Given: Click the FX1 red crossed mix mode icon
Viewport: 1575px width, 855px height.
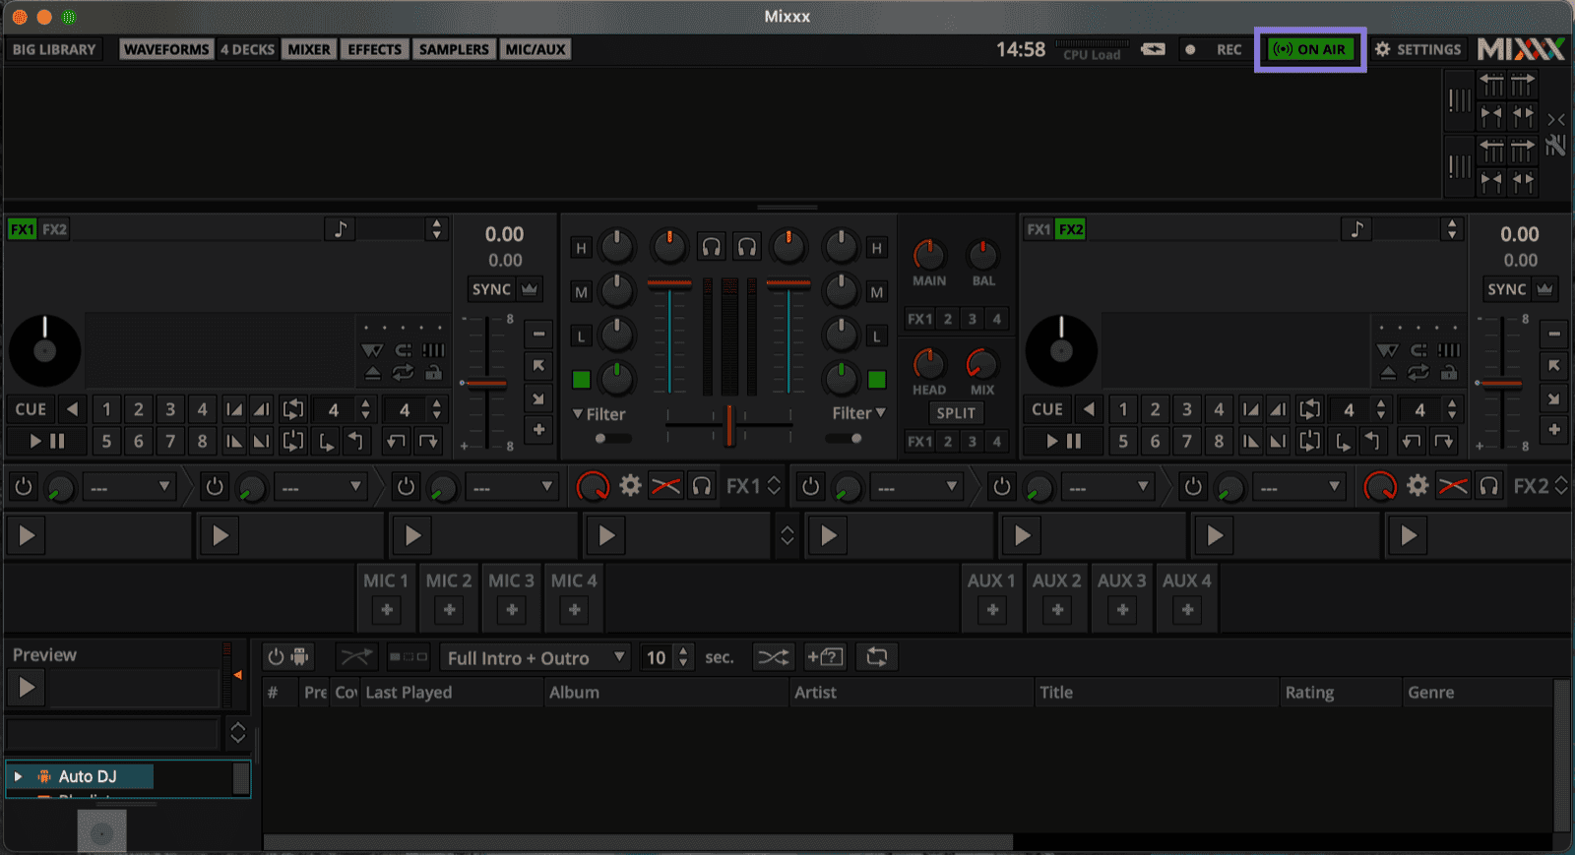Looking at the screenshot, I should (665, 486).
